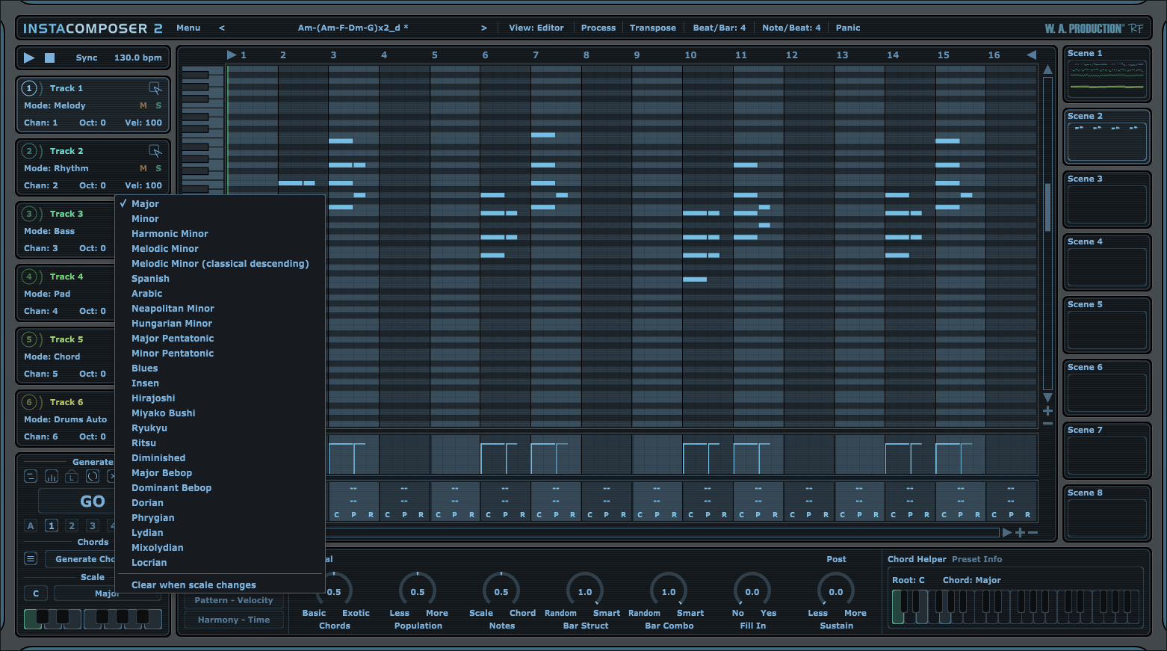Click the Population Less/More knob
Image resolution: width=1167 pixels, height=651 pixels.
(x=418, y=591)
